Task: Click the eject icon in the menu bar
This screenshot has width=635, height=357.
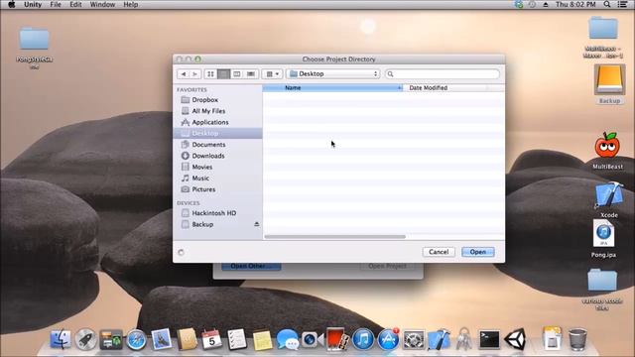Action: tap(545, 4)
